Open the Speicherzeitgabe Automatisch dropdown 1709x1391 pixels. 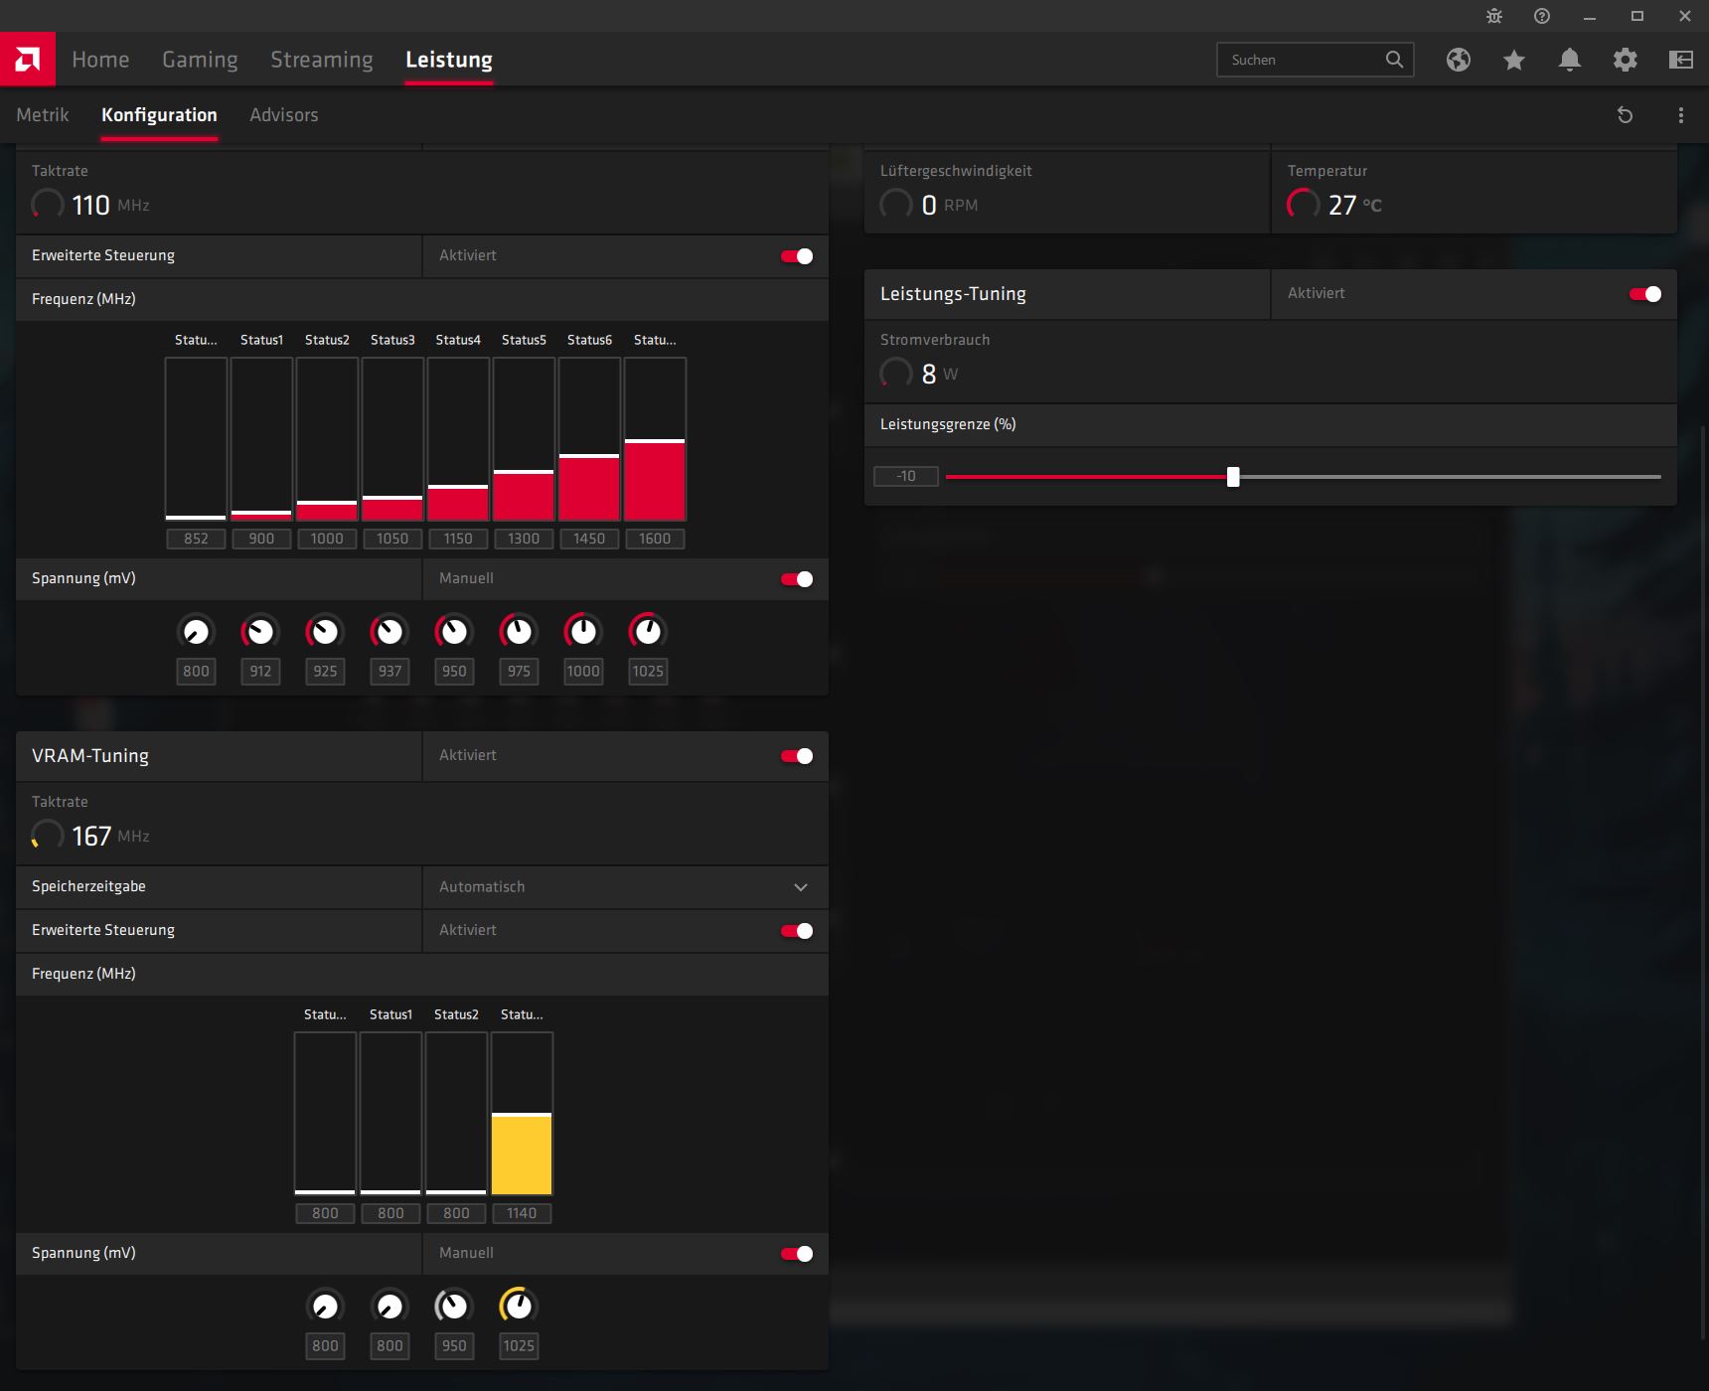click(x=626, y=887)
